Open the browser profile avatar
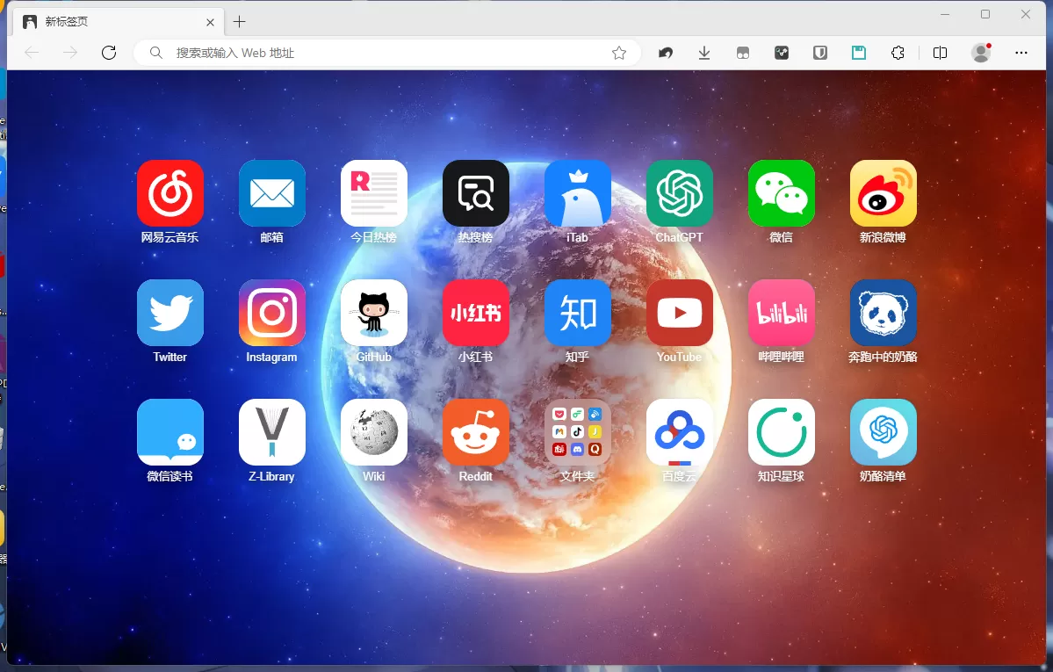The width and height of the screenshot is (1053, 672). 980,53
